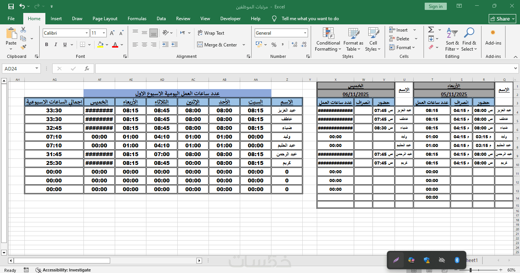The width and height of the screenshot is (520, 273).
Task: Click the Tell me what you want search field
Action: tap(310, 19)
